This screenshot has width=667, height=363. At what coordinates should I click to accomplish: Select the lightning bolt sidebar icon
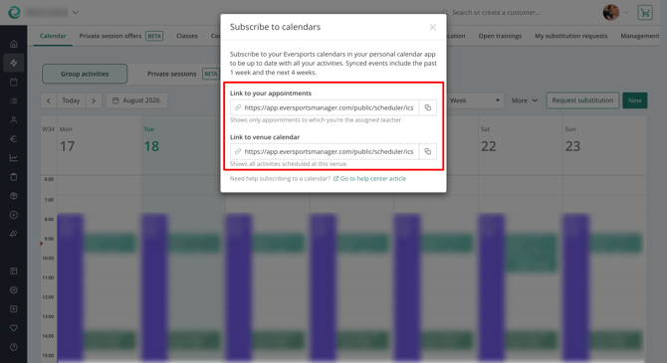click(x=14, y=63)
